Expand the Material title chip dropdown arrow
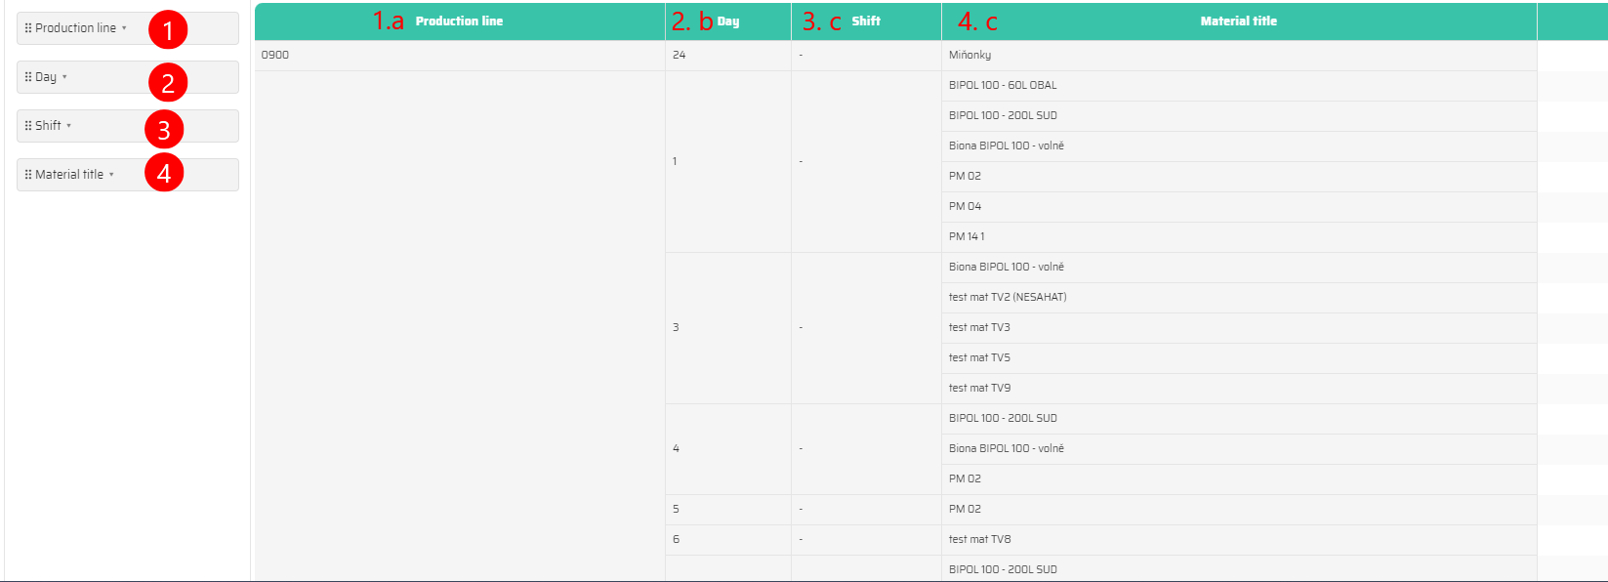Screen dimensions: 1608x582 pyautogui.click(x=111, y=175)
